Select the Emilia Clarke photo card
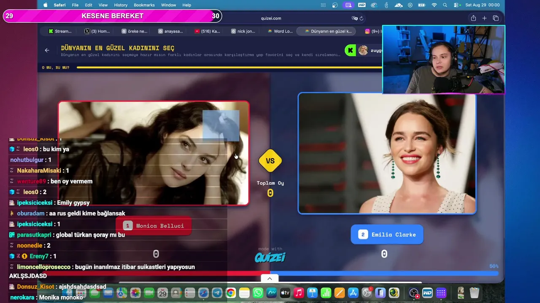Viewport: 540px width, 303px height. point(387,153)
